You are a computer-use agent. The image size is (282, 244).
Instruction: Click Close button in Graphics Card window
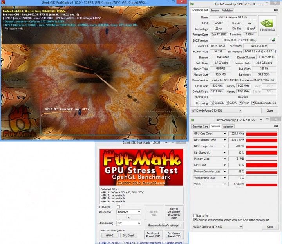click(269, 110)
